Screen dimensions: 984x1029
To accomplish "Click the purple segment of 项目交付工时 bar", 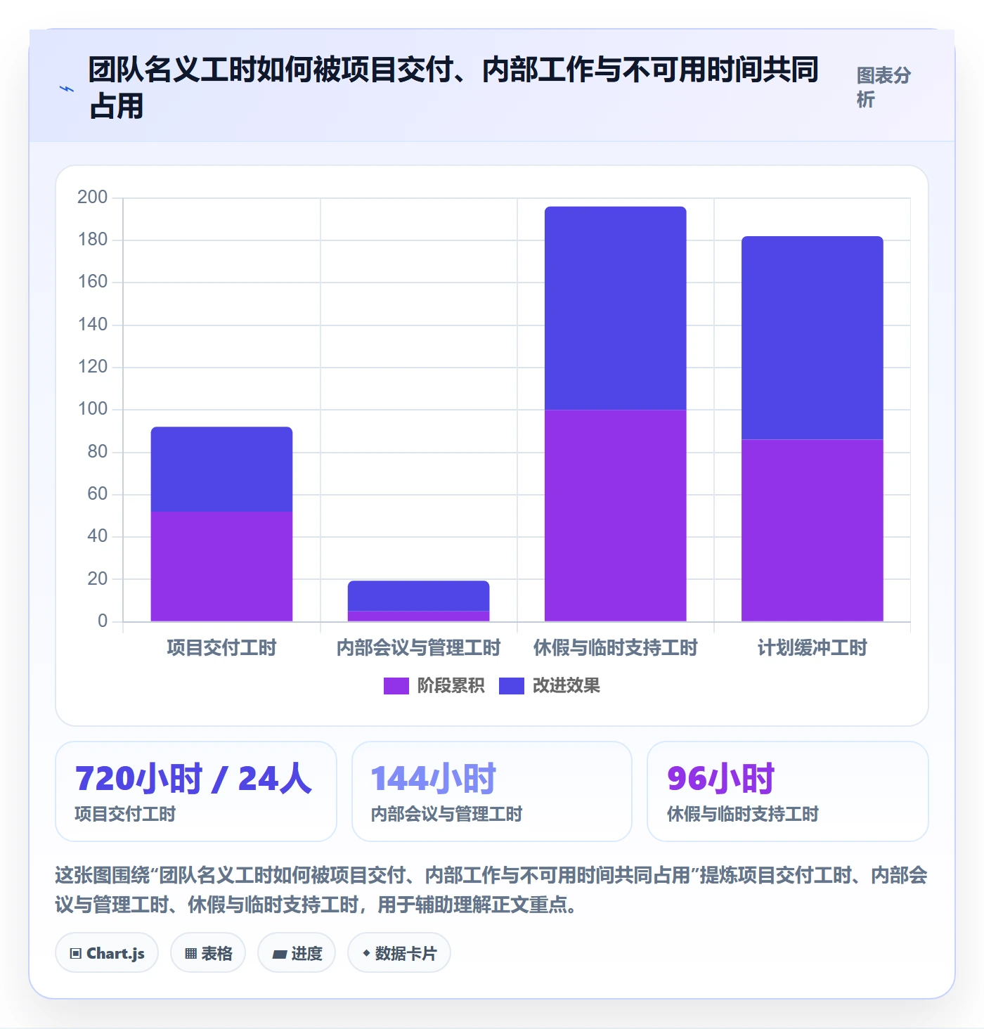I will [x=221, y=567].
